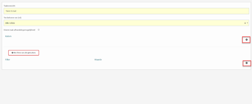
Task: Tick the 'Directe taak afhandelingsmogelijkheid' checkbox
Action: coord(39,30)
